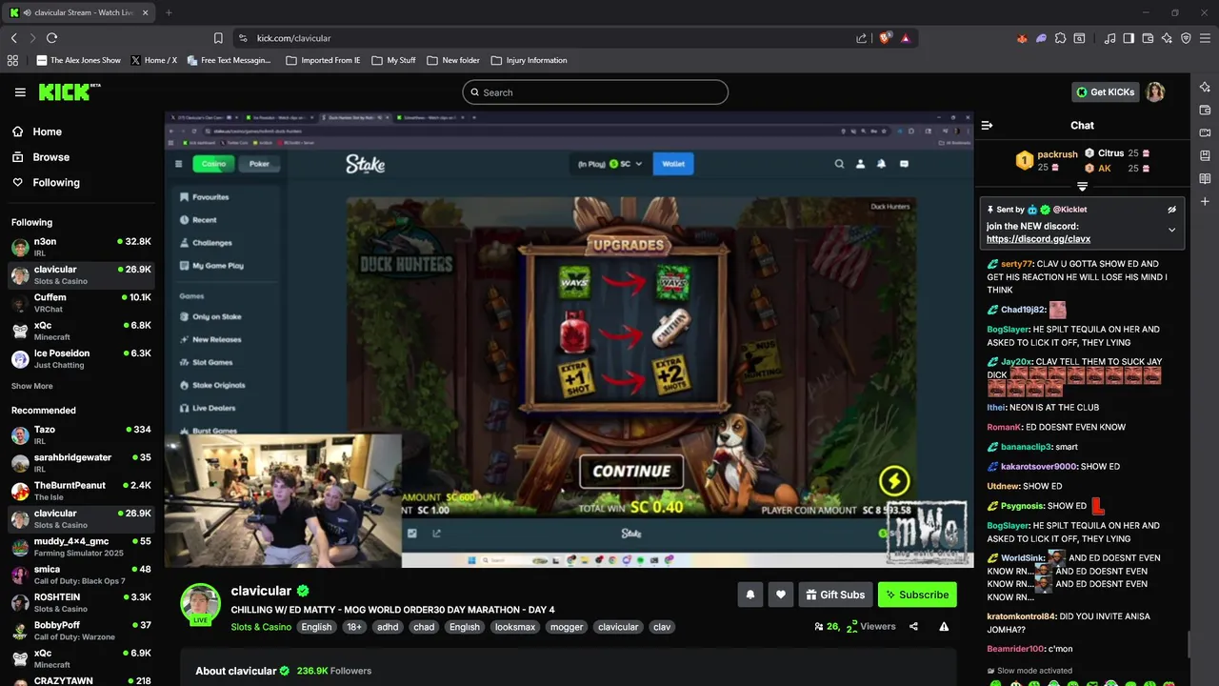Open Cuffem's VRChat stream
Screen dimensions: 1219x686
point(81,302)
